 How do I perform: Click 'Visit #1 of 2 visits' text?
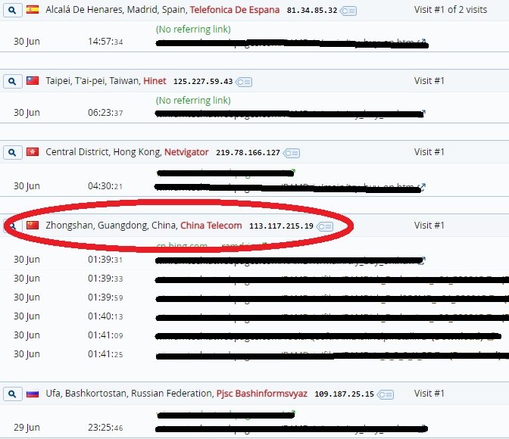451,10
